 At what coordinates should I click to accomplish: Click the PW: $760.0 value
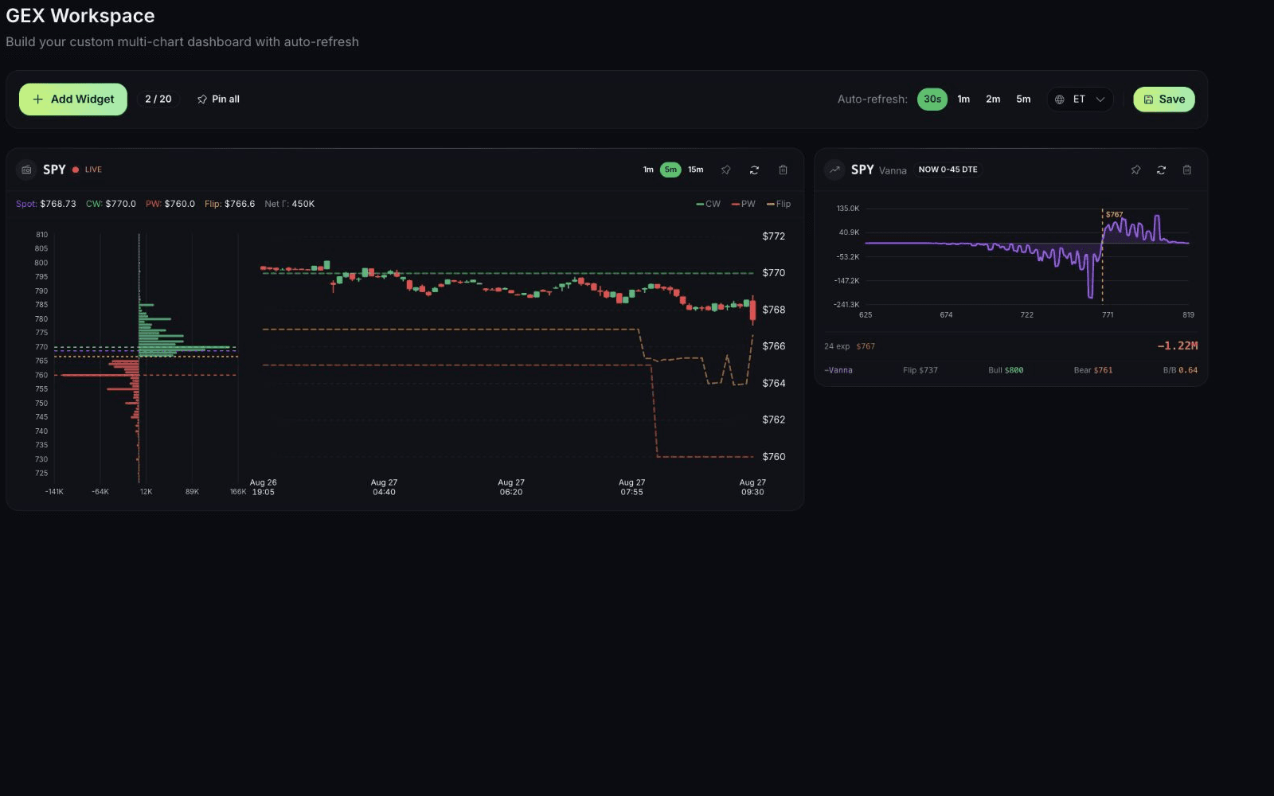point(170,204)
